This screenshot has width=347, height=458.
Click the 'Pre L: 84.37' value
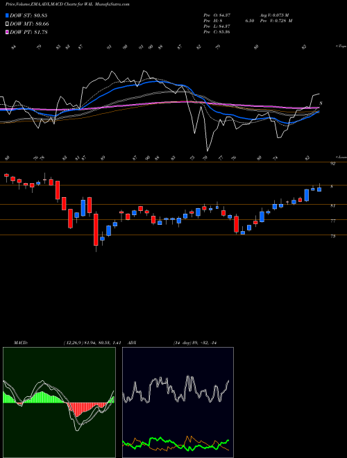217,26
